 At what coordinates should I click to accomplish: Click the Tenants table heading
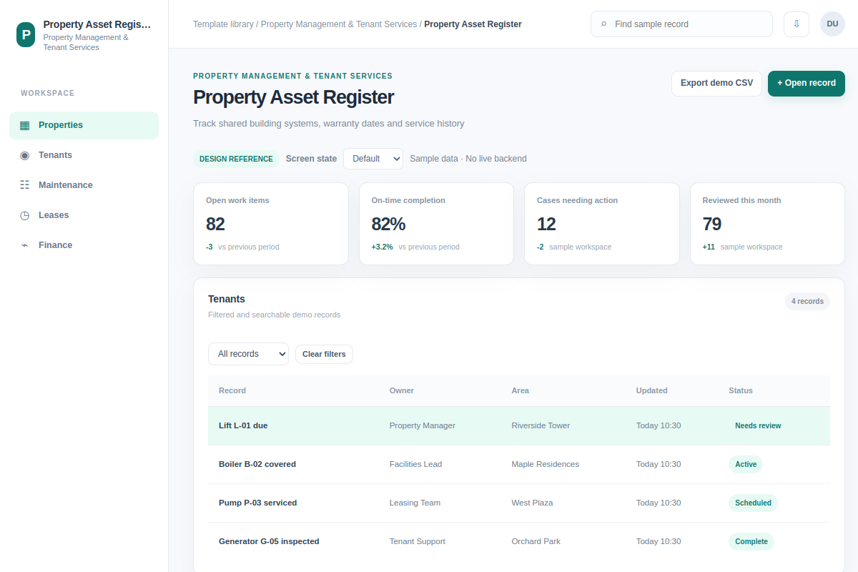(x=227, y=299)
